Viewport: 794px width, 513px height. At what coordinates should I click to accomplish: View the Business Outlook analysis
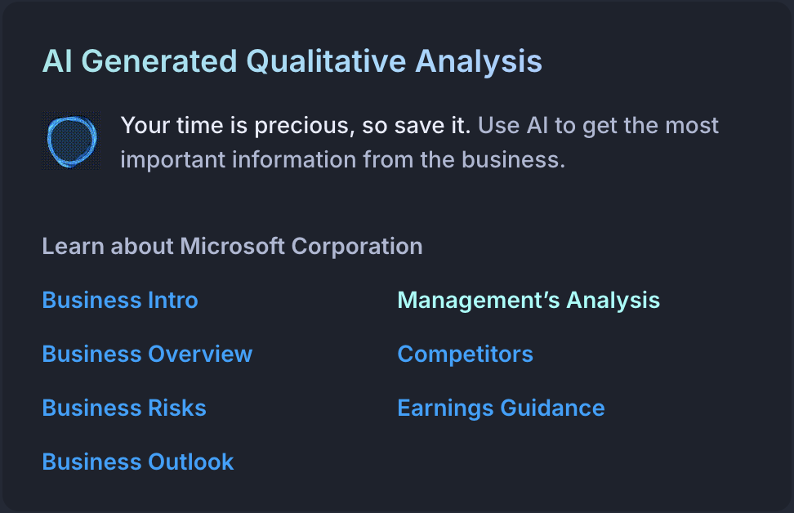click(138, 462)
